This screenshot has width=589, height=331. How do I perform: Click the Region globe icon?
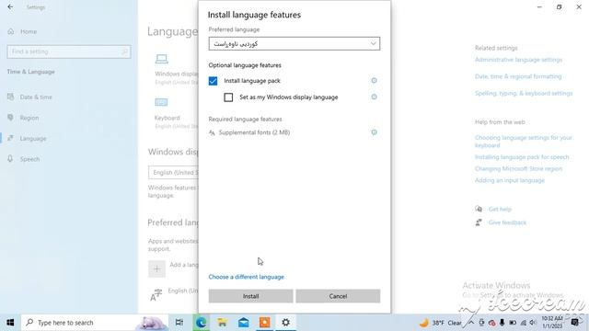[x=10, y=118]
